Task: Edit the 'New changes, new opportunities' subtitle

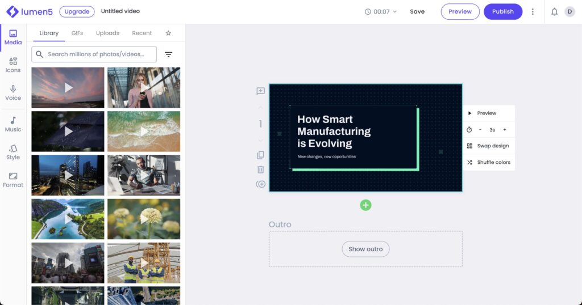Action: [327, 156]
